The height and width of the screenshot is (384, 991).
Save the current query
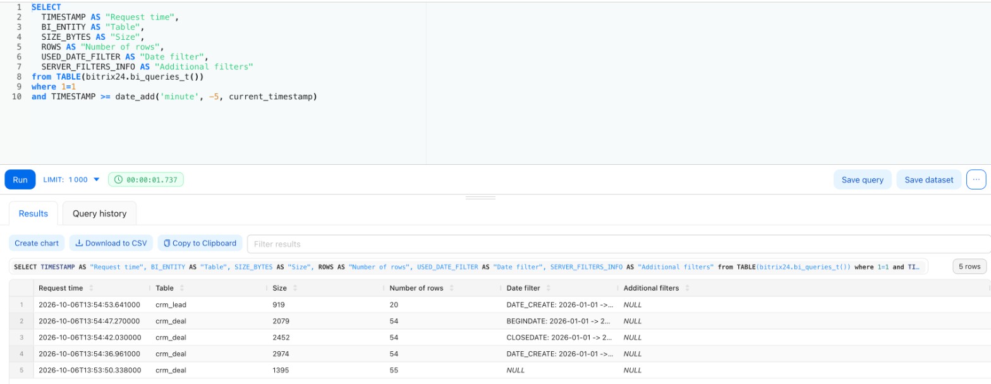863,179
